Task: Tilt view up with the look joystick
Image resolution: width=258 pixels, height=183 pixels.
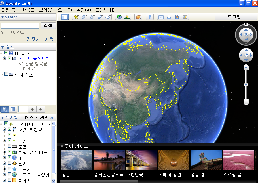Action: [x=246, y=30]
